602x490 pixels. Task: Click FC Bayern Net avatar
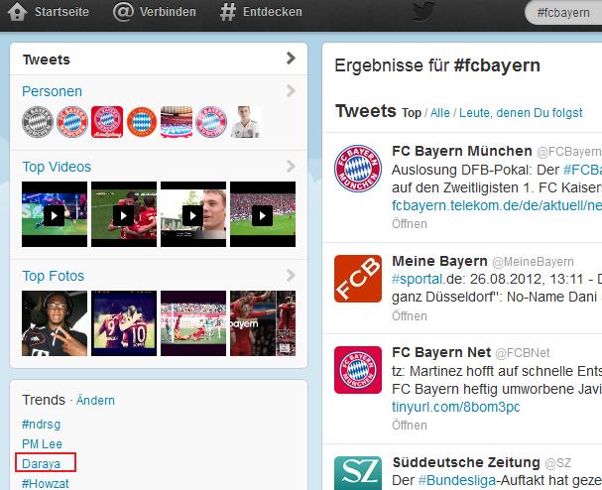coord(358,370)
